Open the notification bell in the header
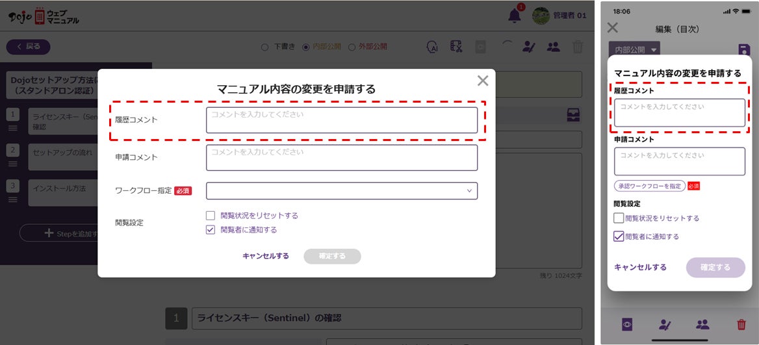This screenshot has width=759, height=345. [x=515, y=16]
